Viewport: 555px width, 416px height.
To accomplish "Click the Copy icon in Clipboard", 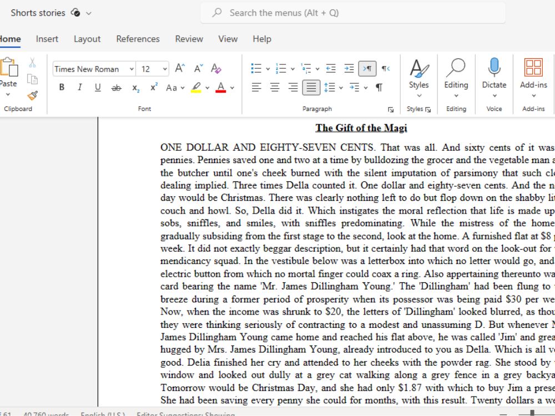I will (32, 79).
